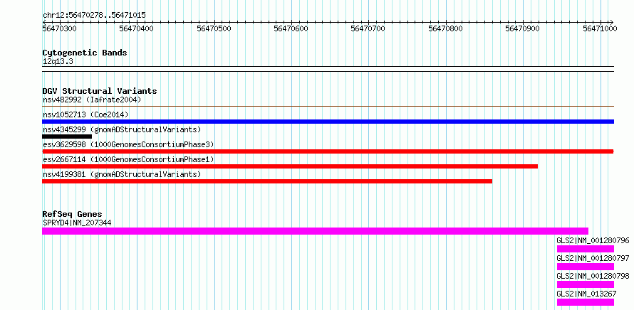Open variant nsv1052713 (Coe2014) label
This screenshot has height=310, width=634.
coord(85,114)
